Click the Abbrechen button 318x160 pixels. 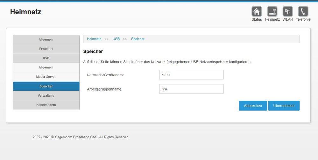click(x=253, y=106)
